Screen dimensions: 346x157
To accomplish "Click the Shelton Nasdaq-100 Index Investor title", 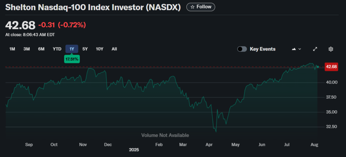I will coord(93,7).
